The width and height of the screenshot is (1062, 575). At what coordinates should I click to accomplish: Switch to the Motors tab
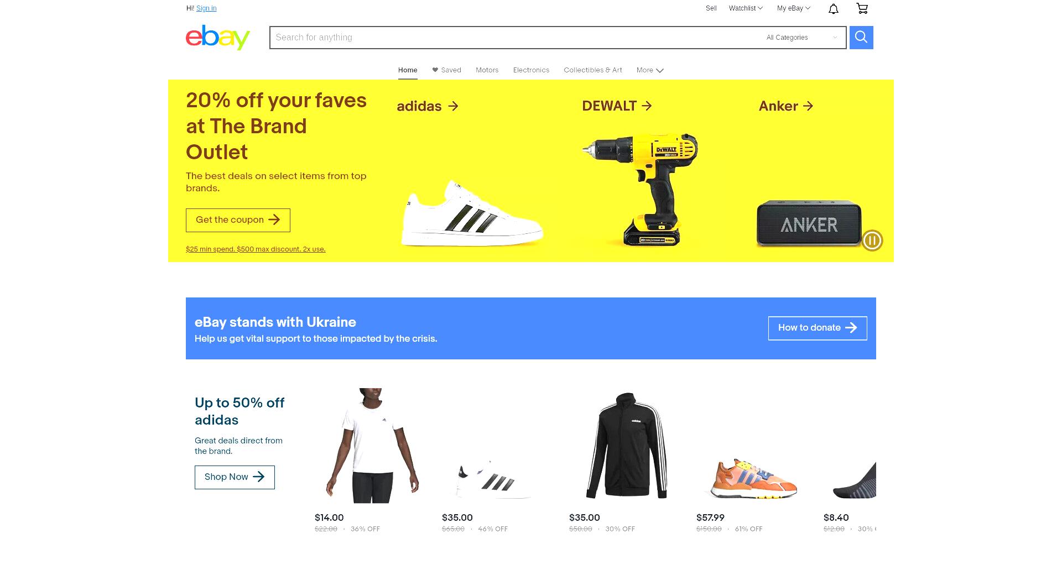click(x=487, y=70)
